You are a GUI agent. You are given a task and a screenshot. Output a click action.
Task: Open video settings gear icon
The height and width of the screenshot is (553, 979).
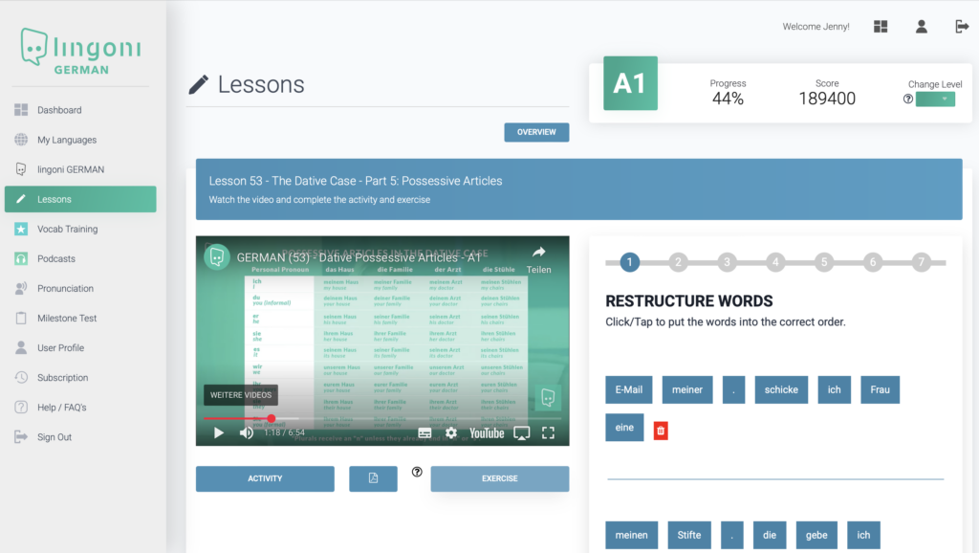451,432
